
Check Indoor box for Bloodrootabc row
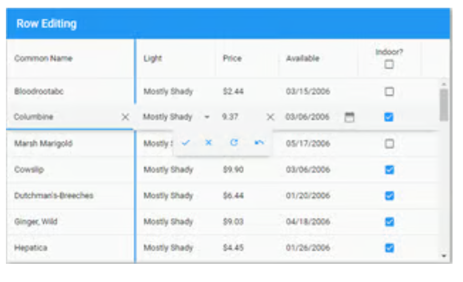pyautogui.click(x=389, y=92)
